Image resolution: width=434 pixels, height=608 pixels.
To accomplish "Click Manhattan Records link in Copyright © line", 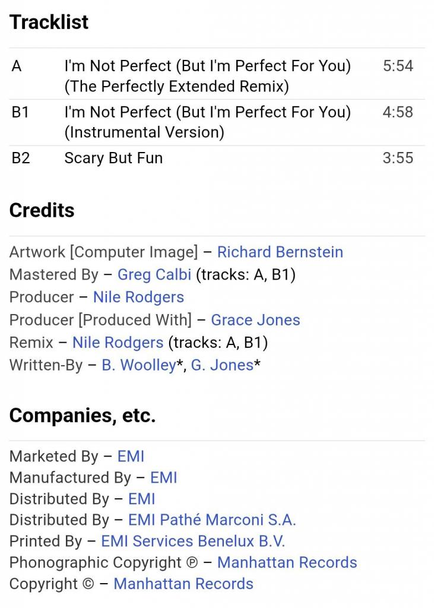I will point(183,584).
